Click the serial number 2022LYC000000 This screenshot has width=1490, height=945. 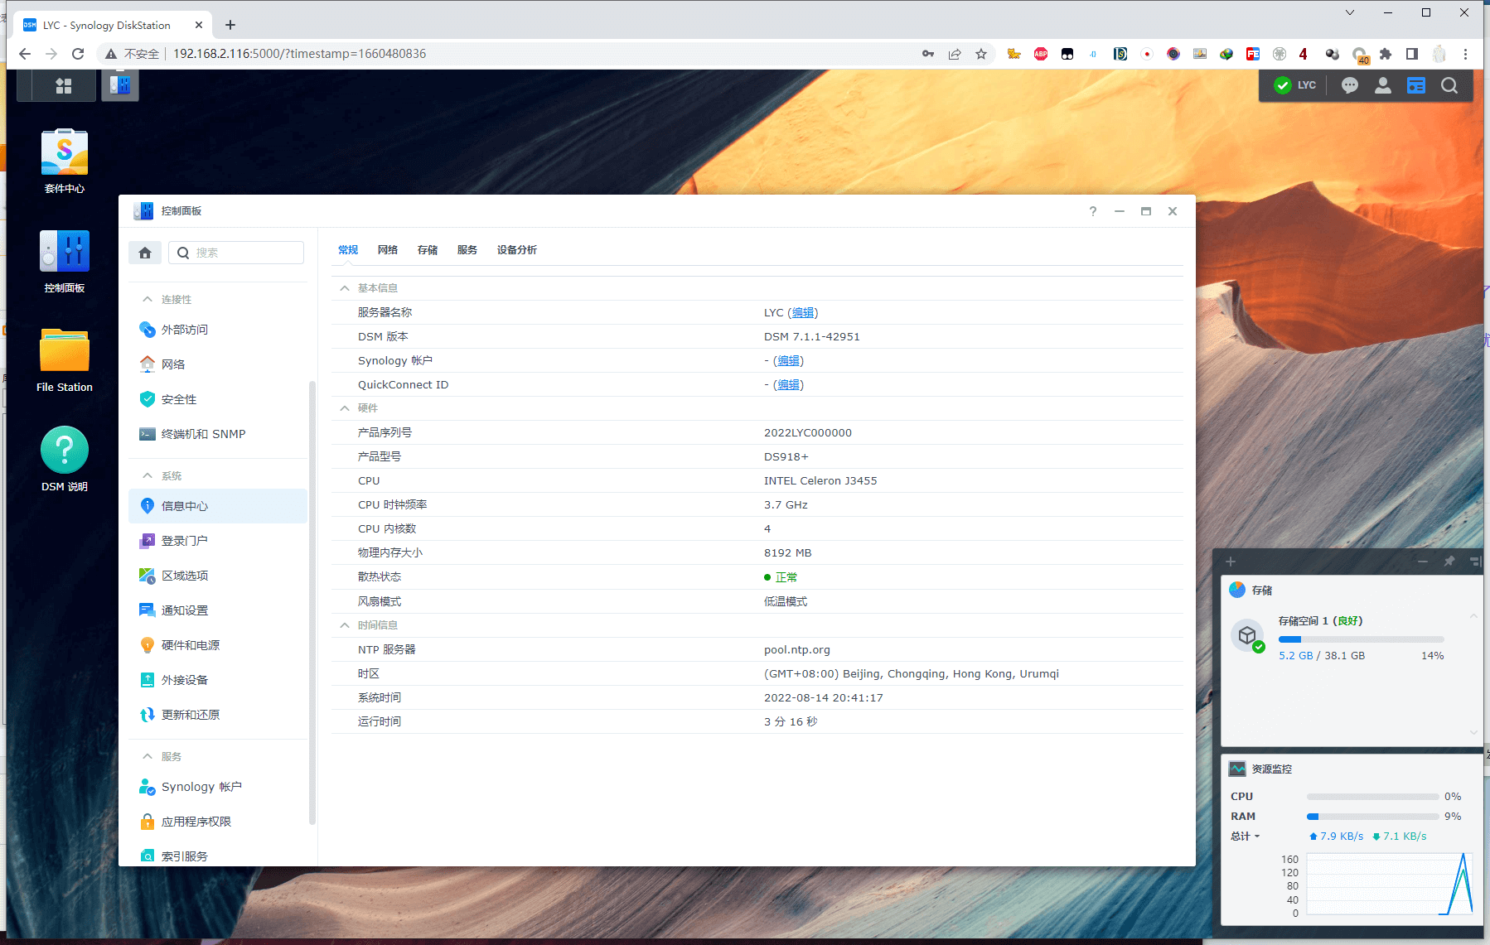(808, 433)
